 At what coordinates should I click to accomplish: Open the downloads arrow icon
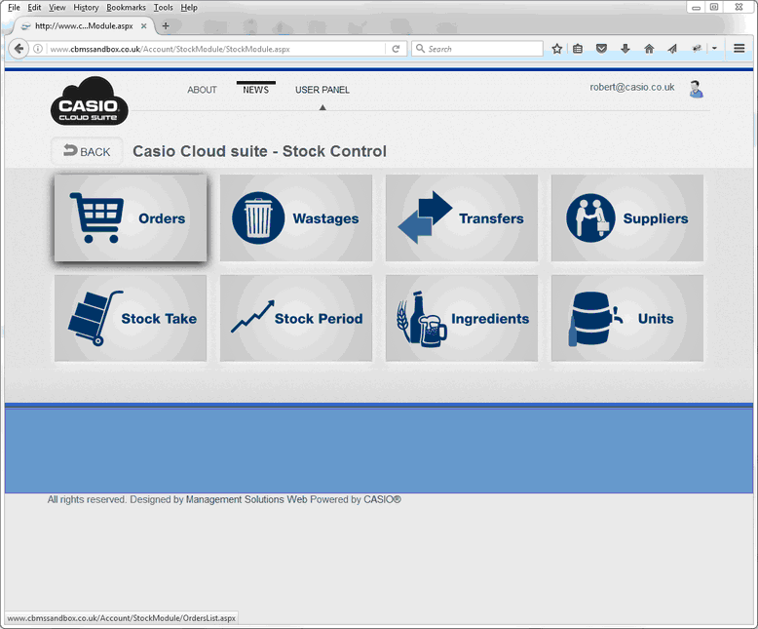click(x=625, y=49)
